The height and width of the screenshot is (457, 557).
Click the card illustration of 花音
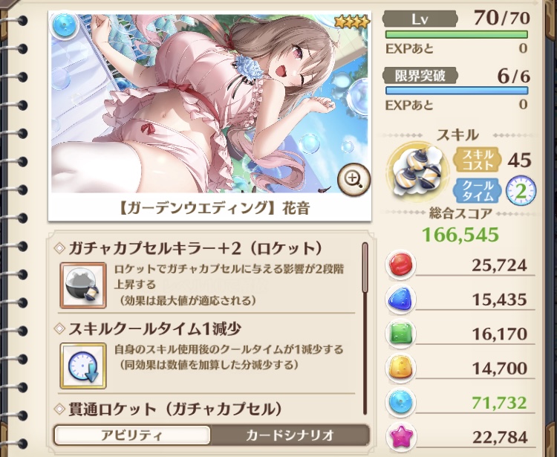click(210, 104)
